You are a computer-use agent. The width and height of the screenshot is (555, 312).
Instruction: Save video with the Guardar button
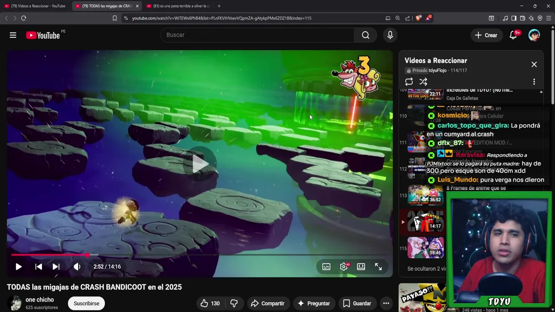[357, 303]
